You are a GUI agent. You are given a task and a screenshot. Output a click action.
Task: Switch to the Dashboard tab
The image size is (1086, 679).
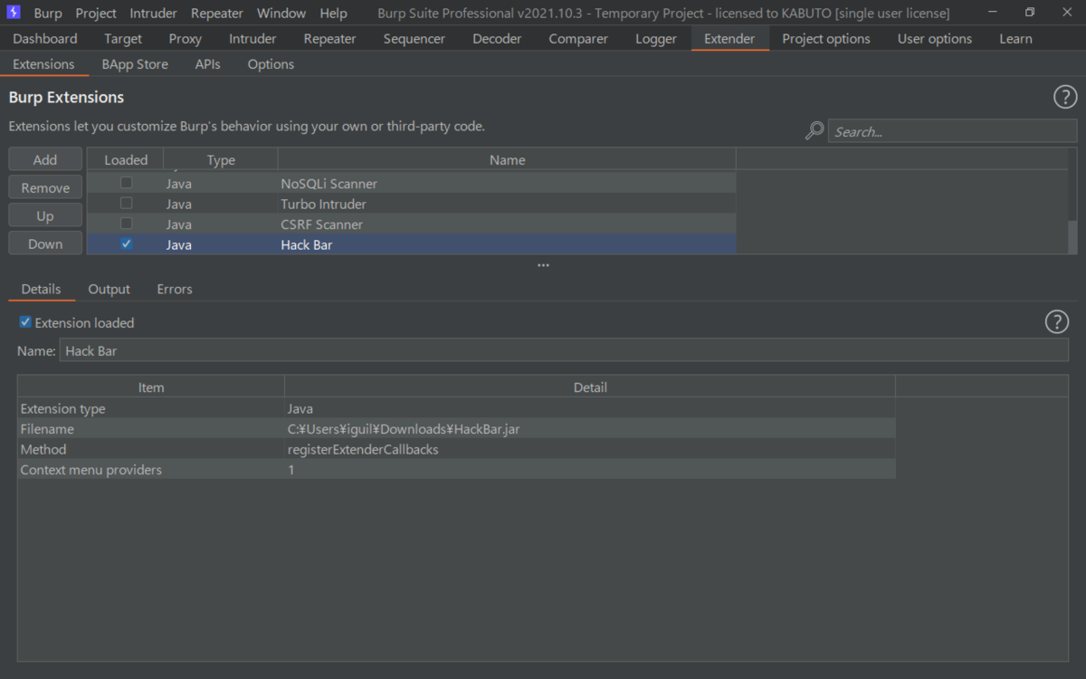[x=45, y=39]
